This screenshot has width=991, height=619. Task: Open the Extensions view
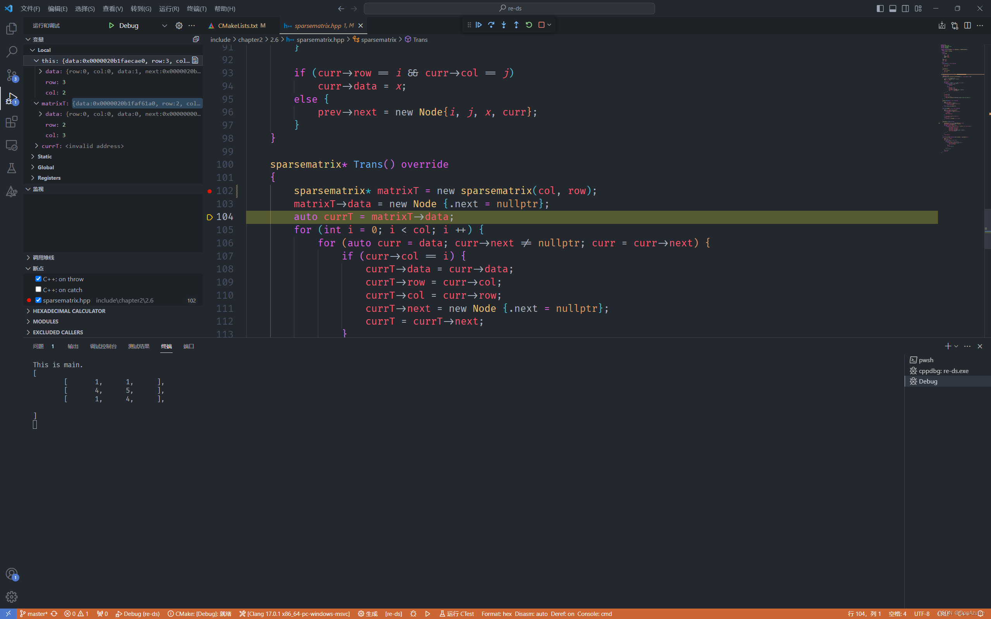click(x=12, y=122)
